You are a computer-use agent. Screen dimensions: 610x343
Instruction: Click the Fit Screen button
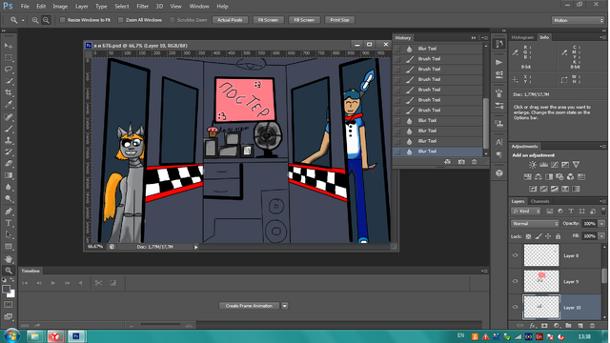[268, 20]
